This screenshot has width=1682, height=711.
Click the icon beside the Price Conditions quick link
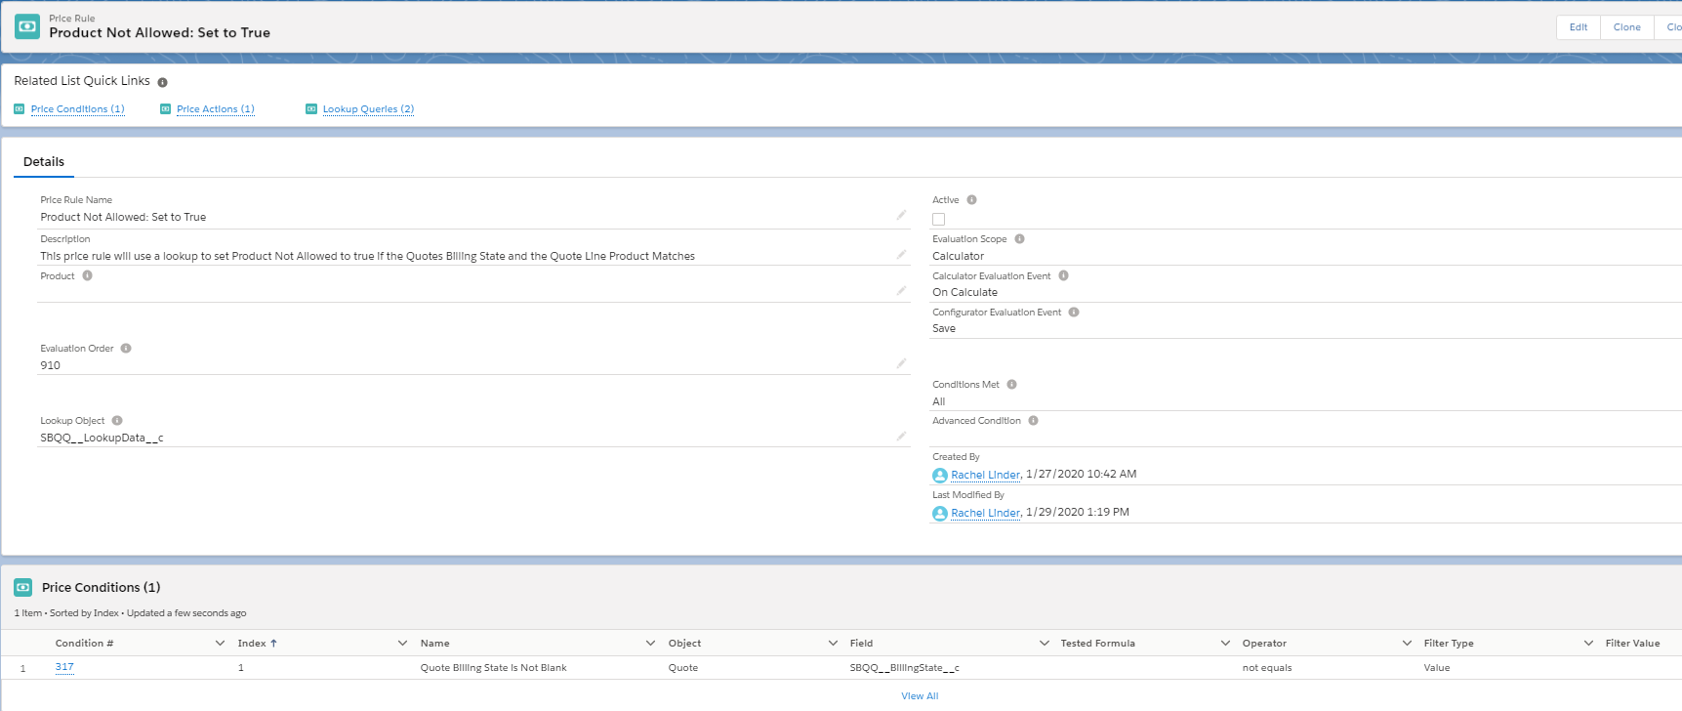19,108
